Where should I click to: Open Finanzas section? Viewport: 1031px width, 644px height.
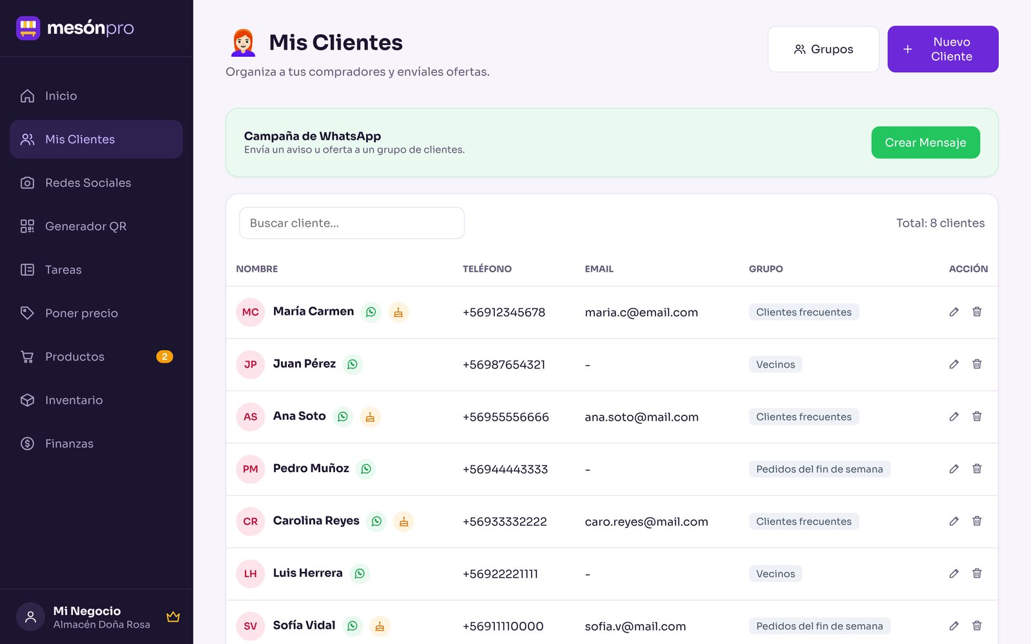[96, 444]
